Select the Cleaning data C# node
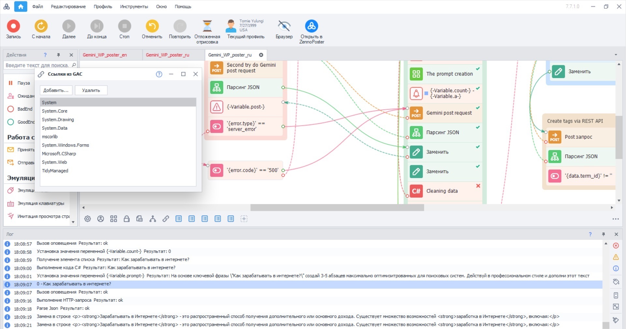Screen dimensions: 627x329 (x=445, y=191)
